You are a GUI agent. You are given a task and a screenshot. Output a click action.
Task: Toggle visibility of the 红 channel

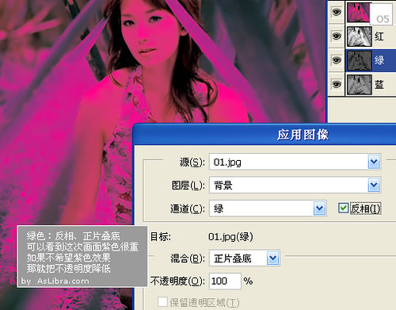(x=337, y=36)
